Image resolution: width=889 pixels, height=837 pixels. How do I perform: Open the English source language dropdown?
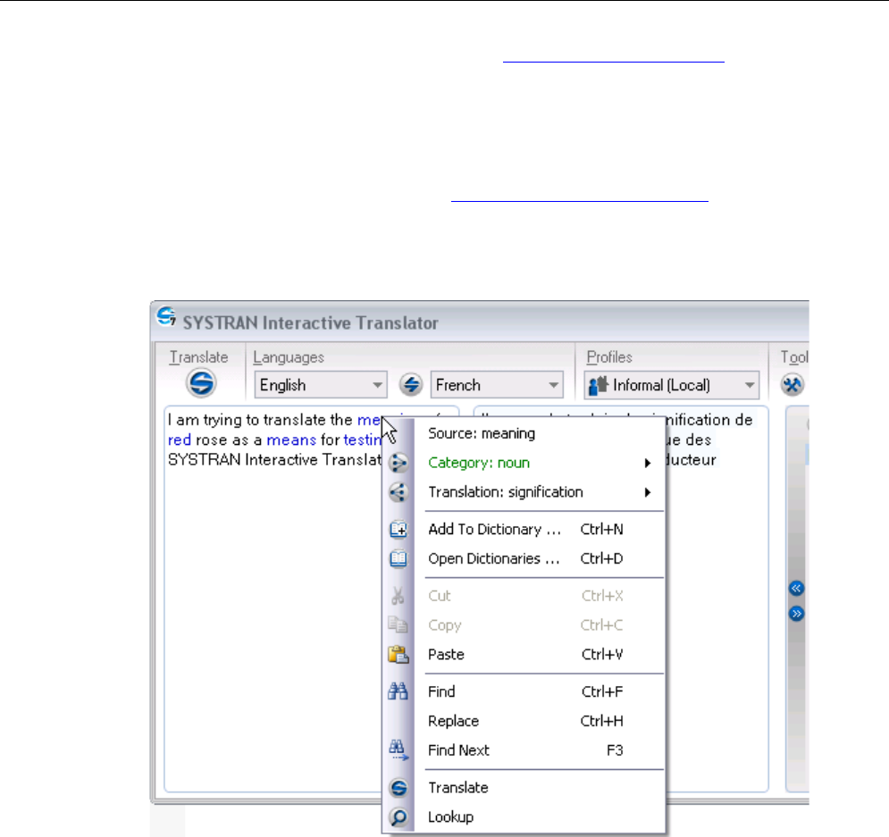[x=321, y=385]
